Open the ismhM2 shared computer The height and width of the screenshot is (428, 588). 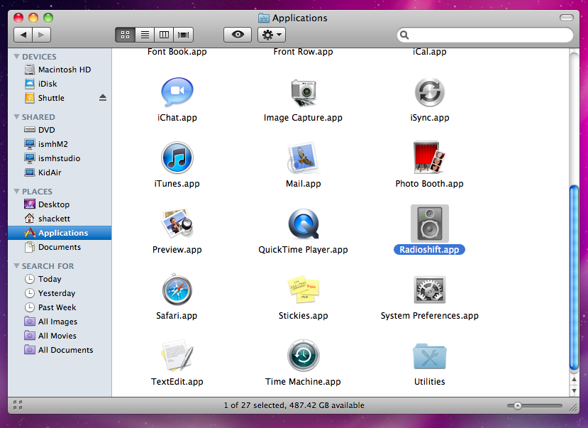point(60,144)
